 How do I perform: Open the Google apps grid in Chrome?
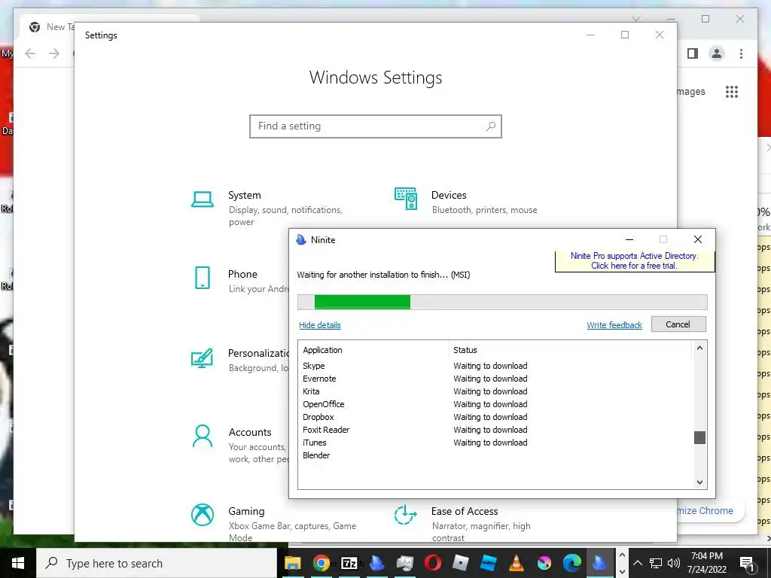coord(732,91)
